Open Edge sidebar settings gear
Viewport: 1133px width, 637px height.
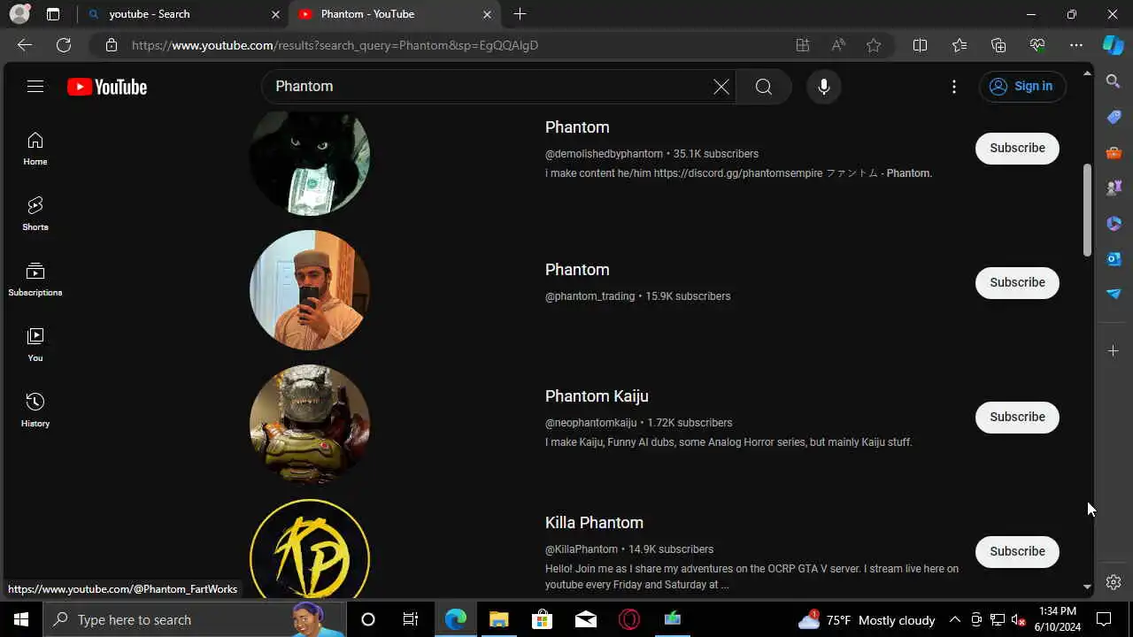(1114, 582)
